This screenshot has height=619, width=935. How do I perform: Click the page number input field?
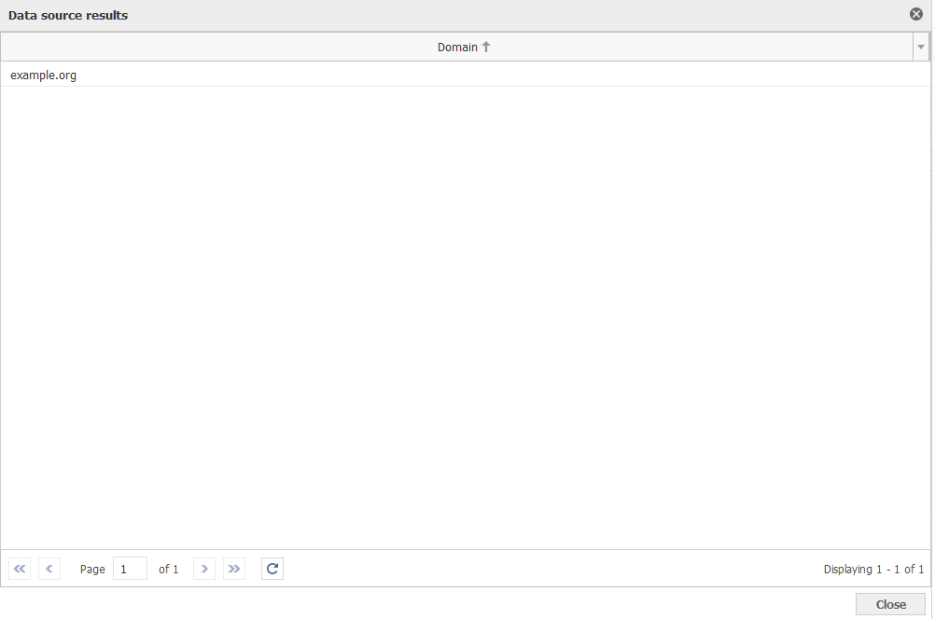coord(130,569)
